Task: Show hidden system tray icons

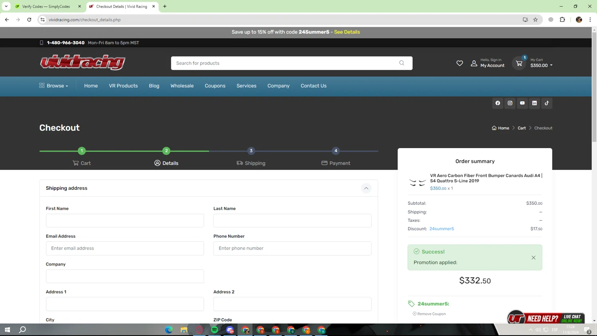Action: [531, 330]
